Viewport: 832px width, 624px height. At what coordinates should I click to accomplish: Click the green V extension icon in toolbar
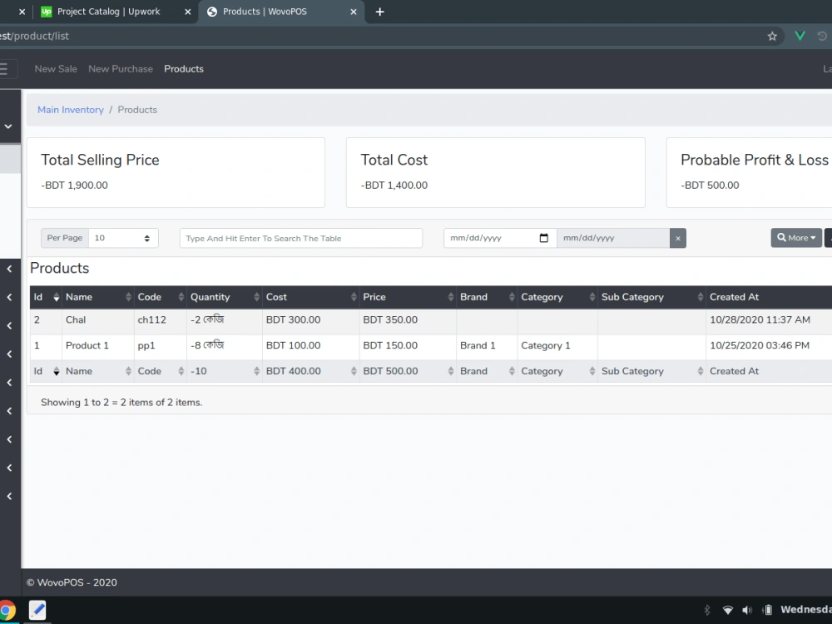[800, 36]
